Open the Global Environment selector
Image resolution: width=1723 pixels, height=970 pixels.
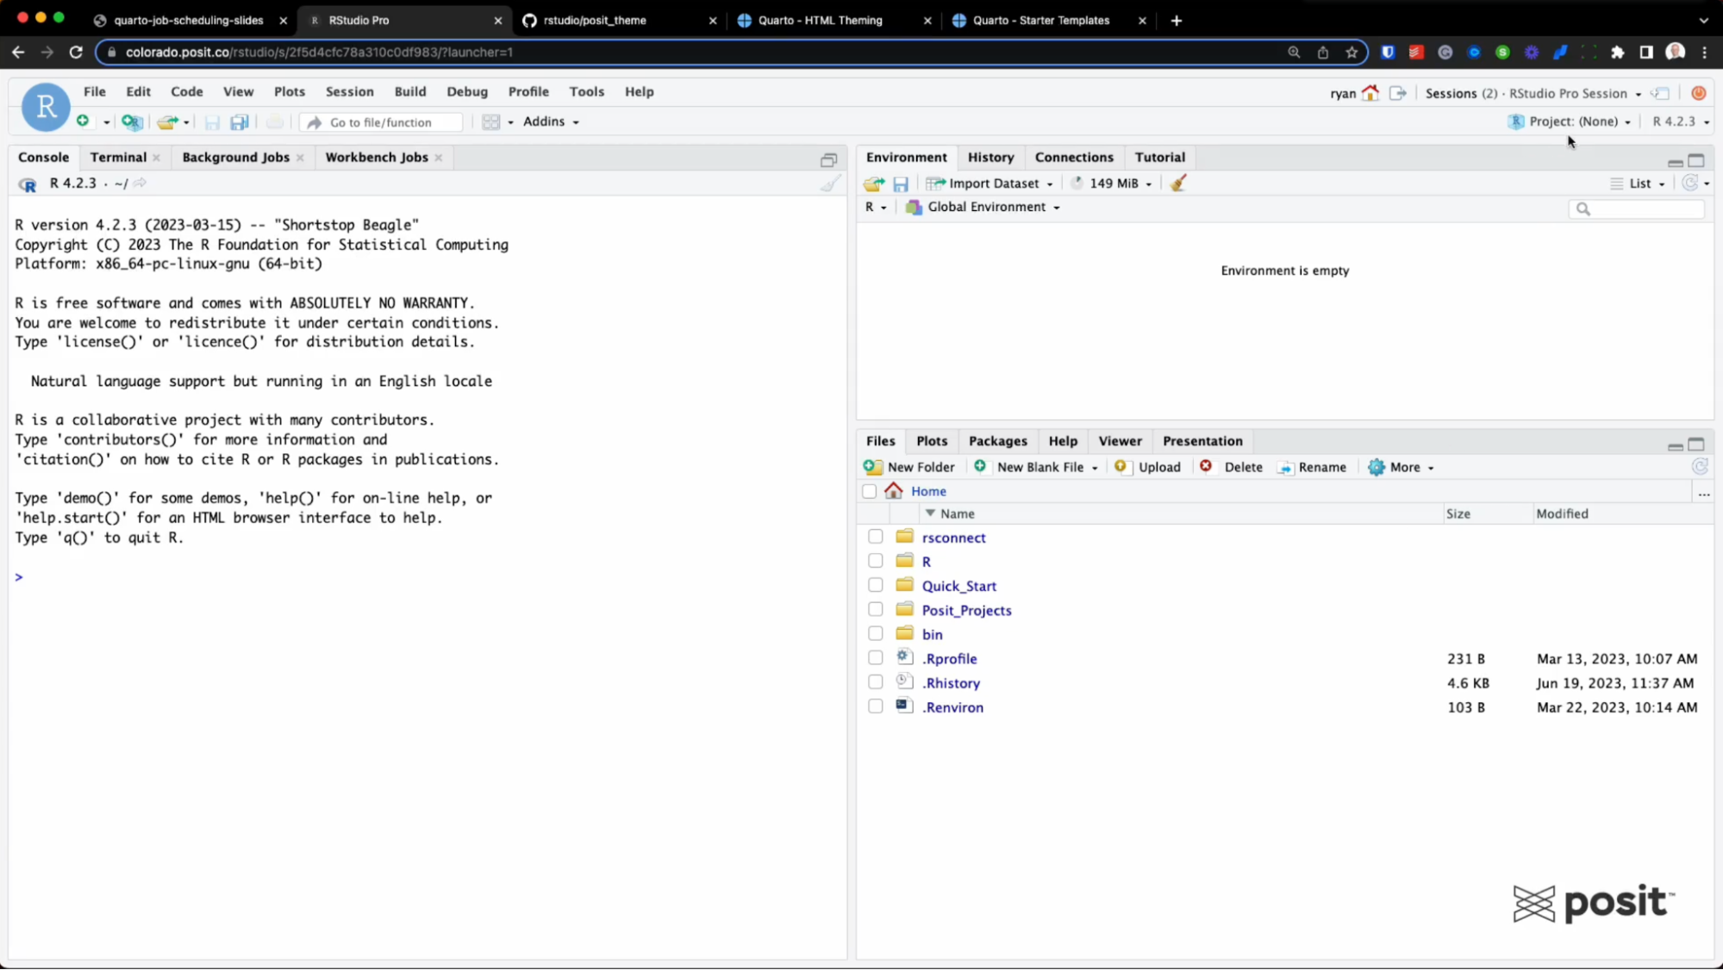tap(984, 207)
